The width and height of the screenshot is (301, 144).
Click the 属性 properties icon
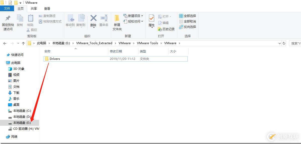click(152, 18)
